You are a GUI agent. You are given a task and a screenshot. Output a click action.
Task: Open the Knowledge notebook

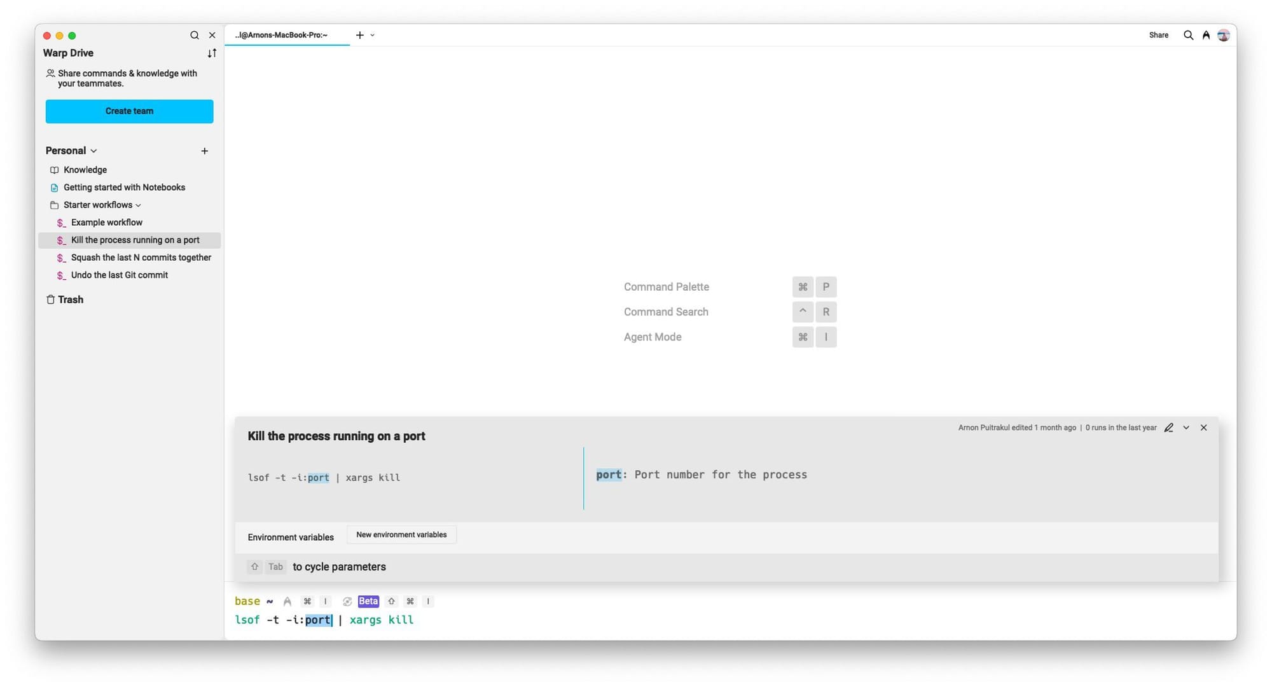tap(85, 170)
